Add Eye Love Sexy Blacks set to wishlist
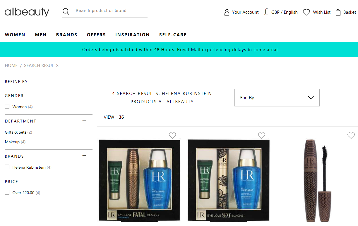Viewport: 358px width, 226px height. pos(262,135)
